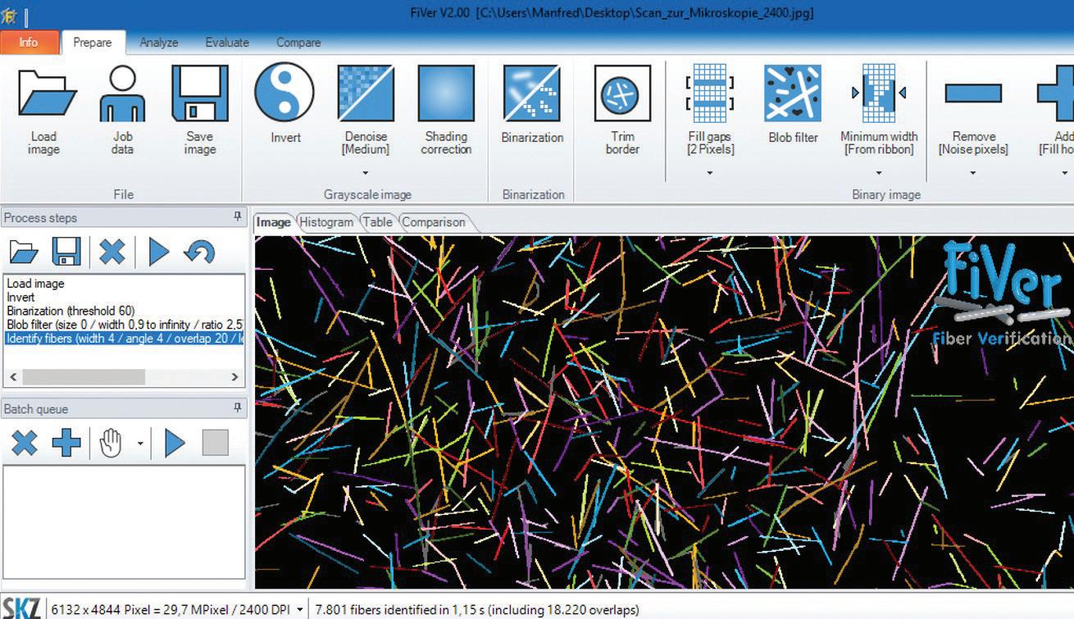Select the Identify fibers process step
The image size is (1074, 619).
coord(124,338)
